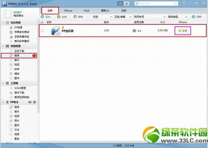Collapse the 资源管理 sidebar section
The image size is (208, 148).
click(x=3, y=46)
